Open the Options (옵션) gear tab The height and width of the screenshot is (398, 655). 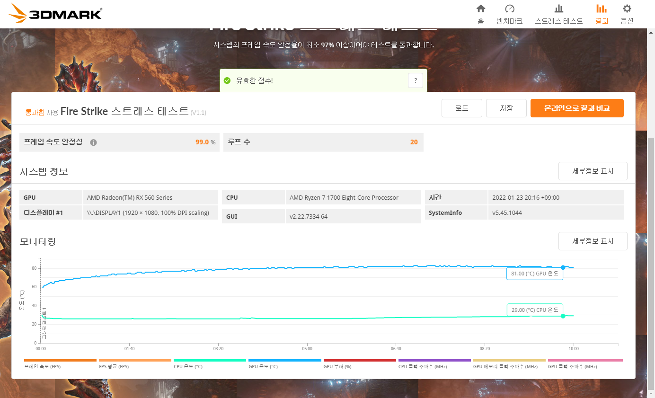coord(627,14)
